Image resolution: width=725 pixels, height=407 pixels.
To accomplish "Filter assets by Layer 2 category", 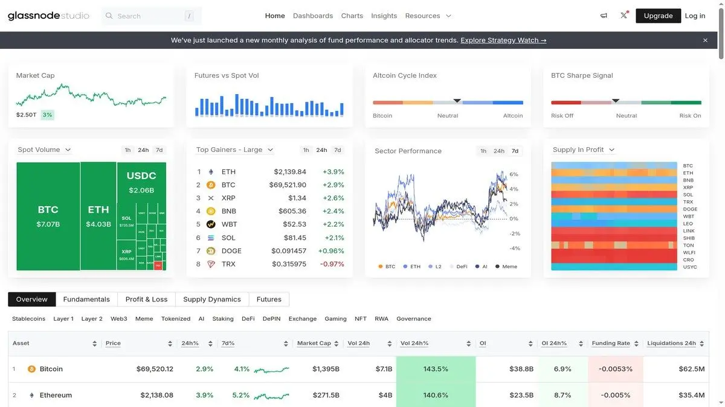I will click(x=92, y=319).
